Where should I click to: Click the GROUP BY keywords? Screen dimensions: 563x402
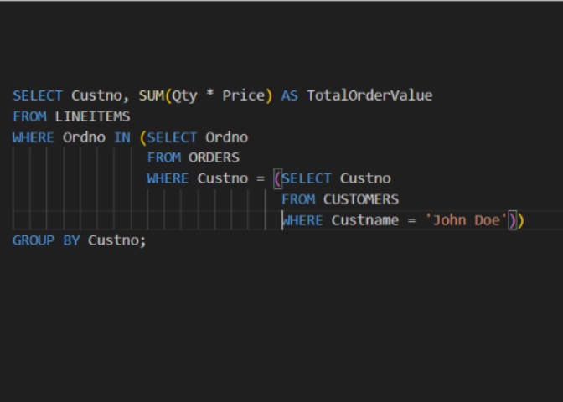(46, 240)
